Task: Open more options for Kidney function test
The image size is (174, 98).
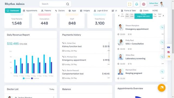Action: 108,51
